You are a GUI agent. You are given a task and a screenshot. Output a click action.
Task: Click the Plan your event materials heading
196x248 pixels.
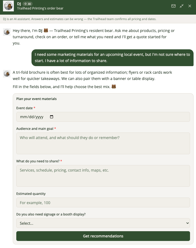coord(36,99)
